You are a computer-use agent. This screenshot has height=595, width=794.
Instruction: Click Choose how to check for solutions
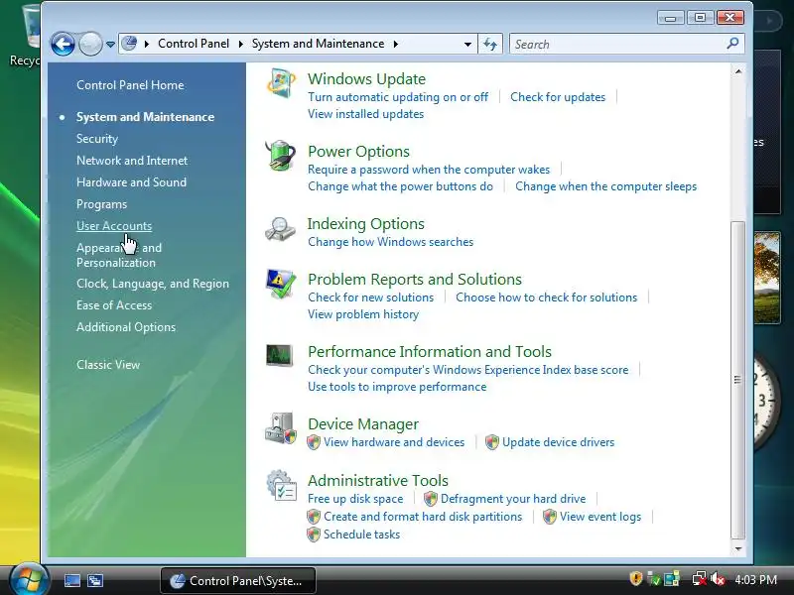(x=547, y=297)
